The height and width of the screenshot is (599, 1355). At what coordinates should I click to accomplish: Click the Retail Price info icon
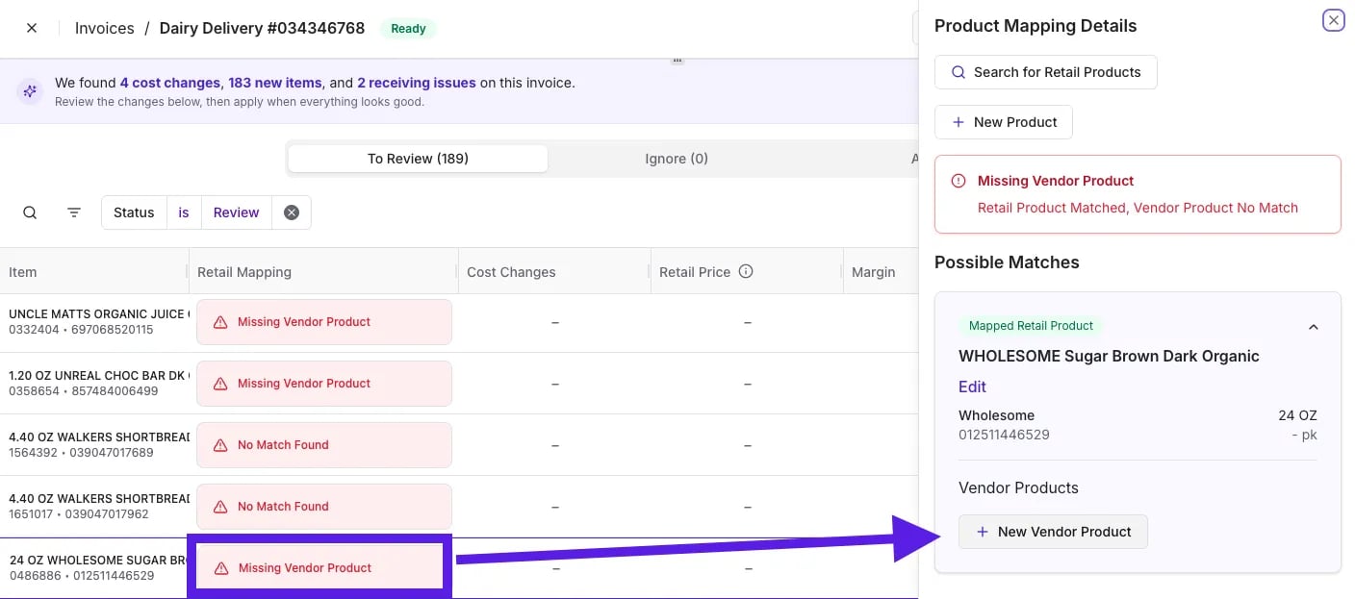point(746,272)
